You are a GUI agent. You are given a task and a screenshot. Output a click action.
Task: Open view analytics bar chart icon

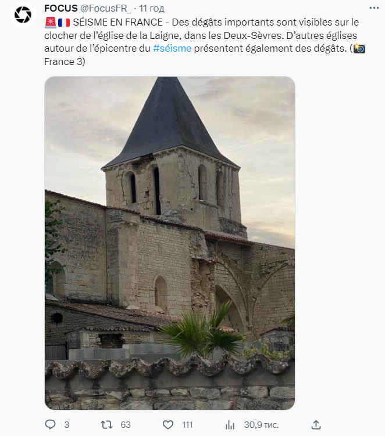coord(230,424)
